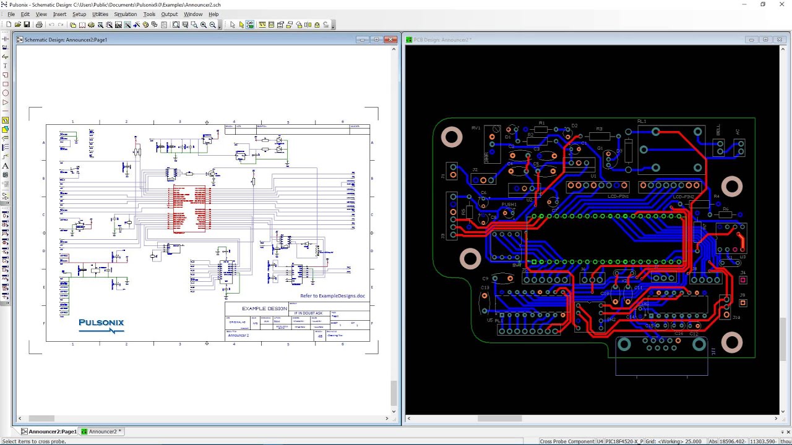Open the Simulation menu
The height and width of the screenshot is (445, 792).
pos(125,14)
